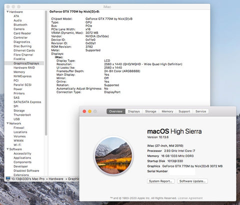Screen dimensions: 240x205
Task: Select Power in the sidebar
Action: (x=18, y=89)
